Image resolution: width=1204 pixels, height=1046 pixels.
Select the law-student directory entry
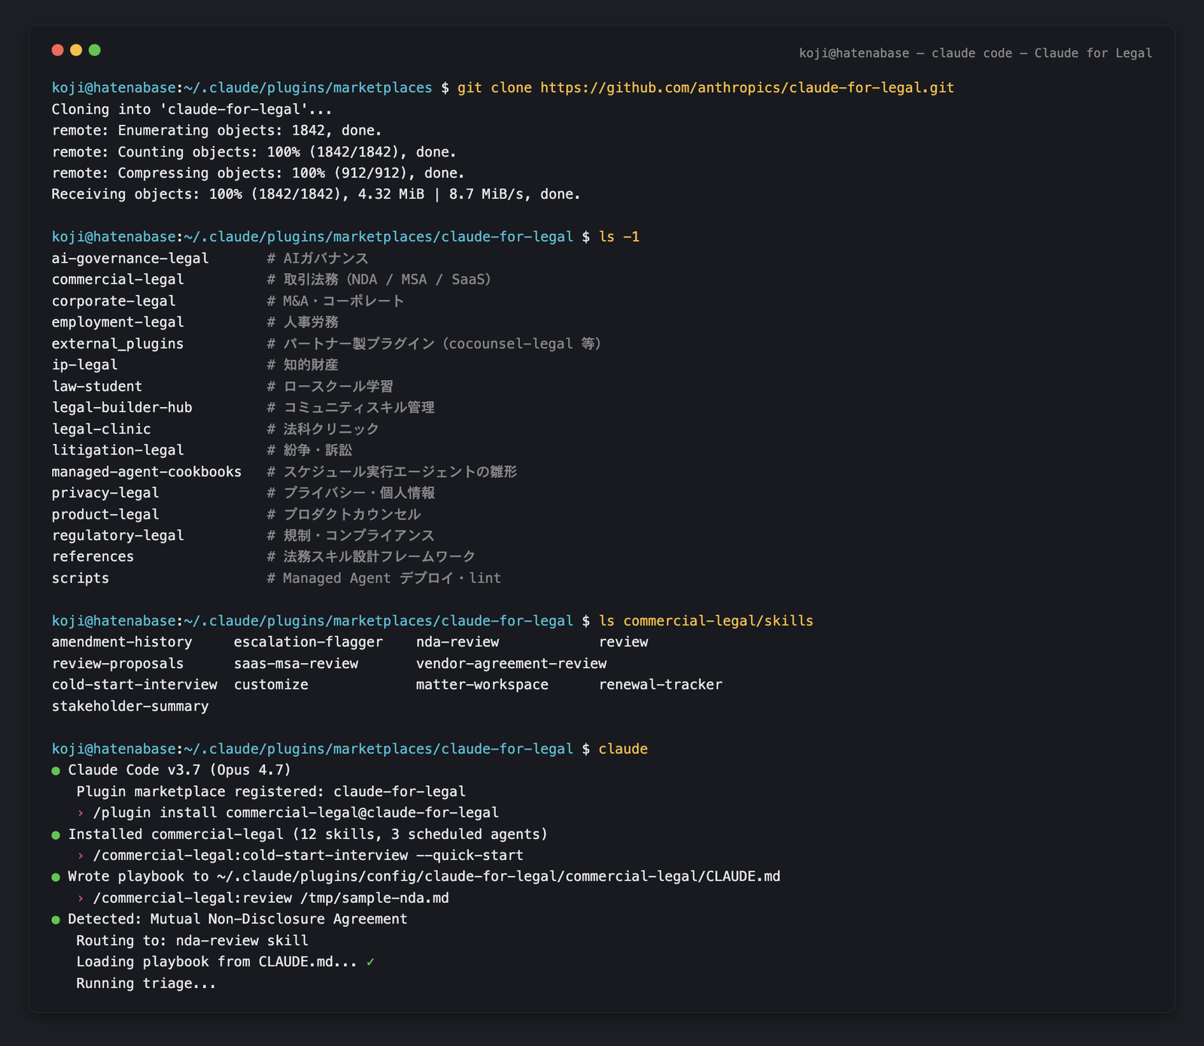pos(97,386)
